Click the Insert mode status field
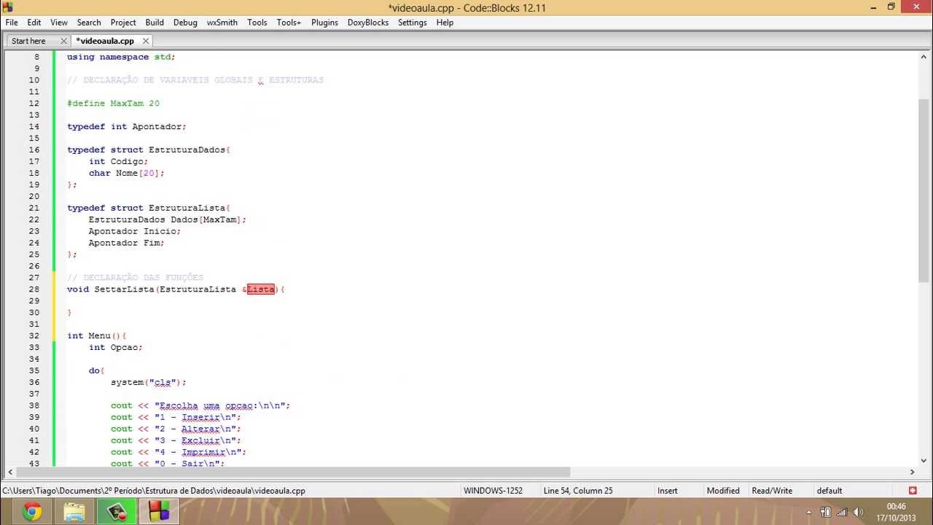This screenshot has height=525, width=933. tap(667, 491)
